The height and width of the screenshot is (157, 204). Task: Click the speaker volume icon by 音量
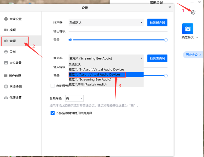click(x=70, y=40)
